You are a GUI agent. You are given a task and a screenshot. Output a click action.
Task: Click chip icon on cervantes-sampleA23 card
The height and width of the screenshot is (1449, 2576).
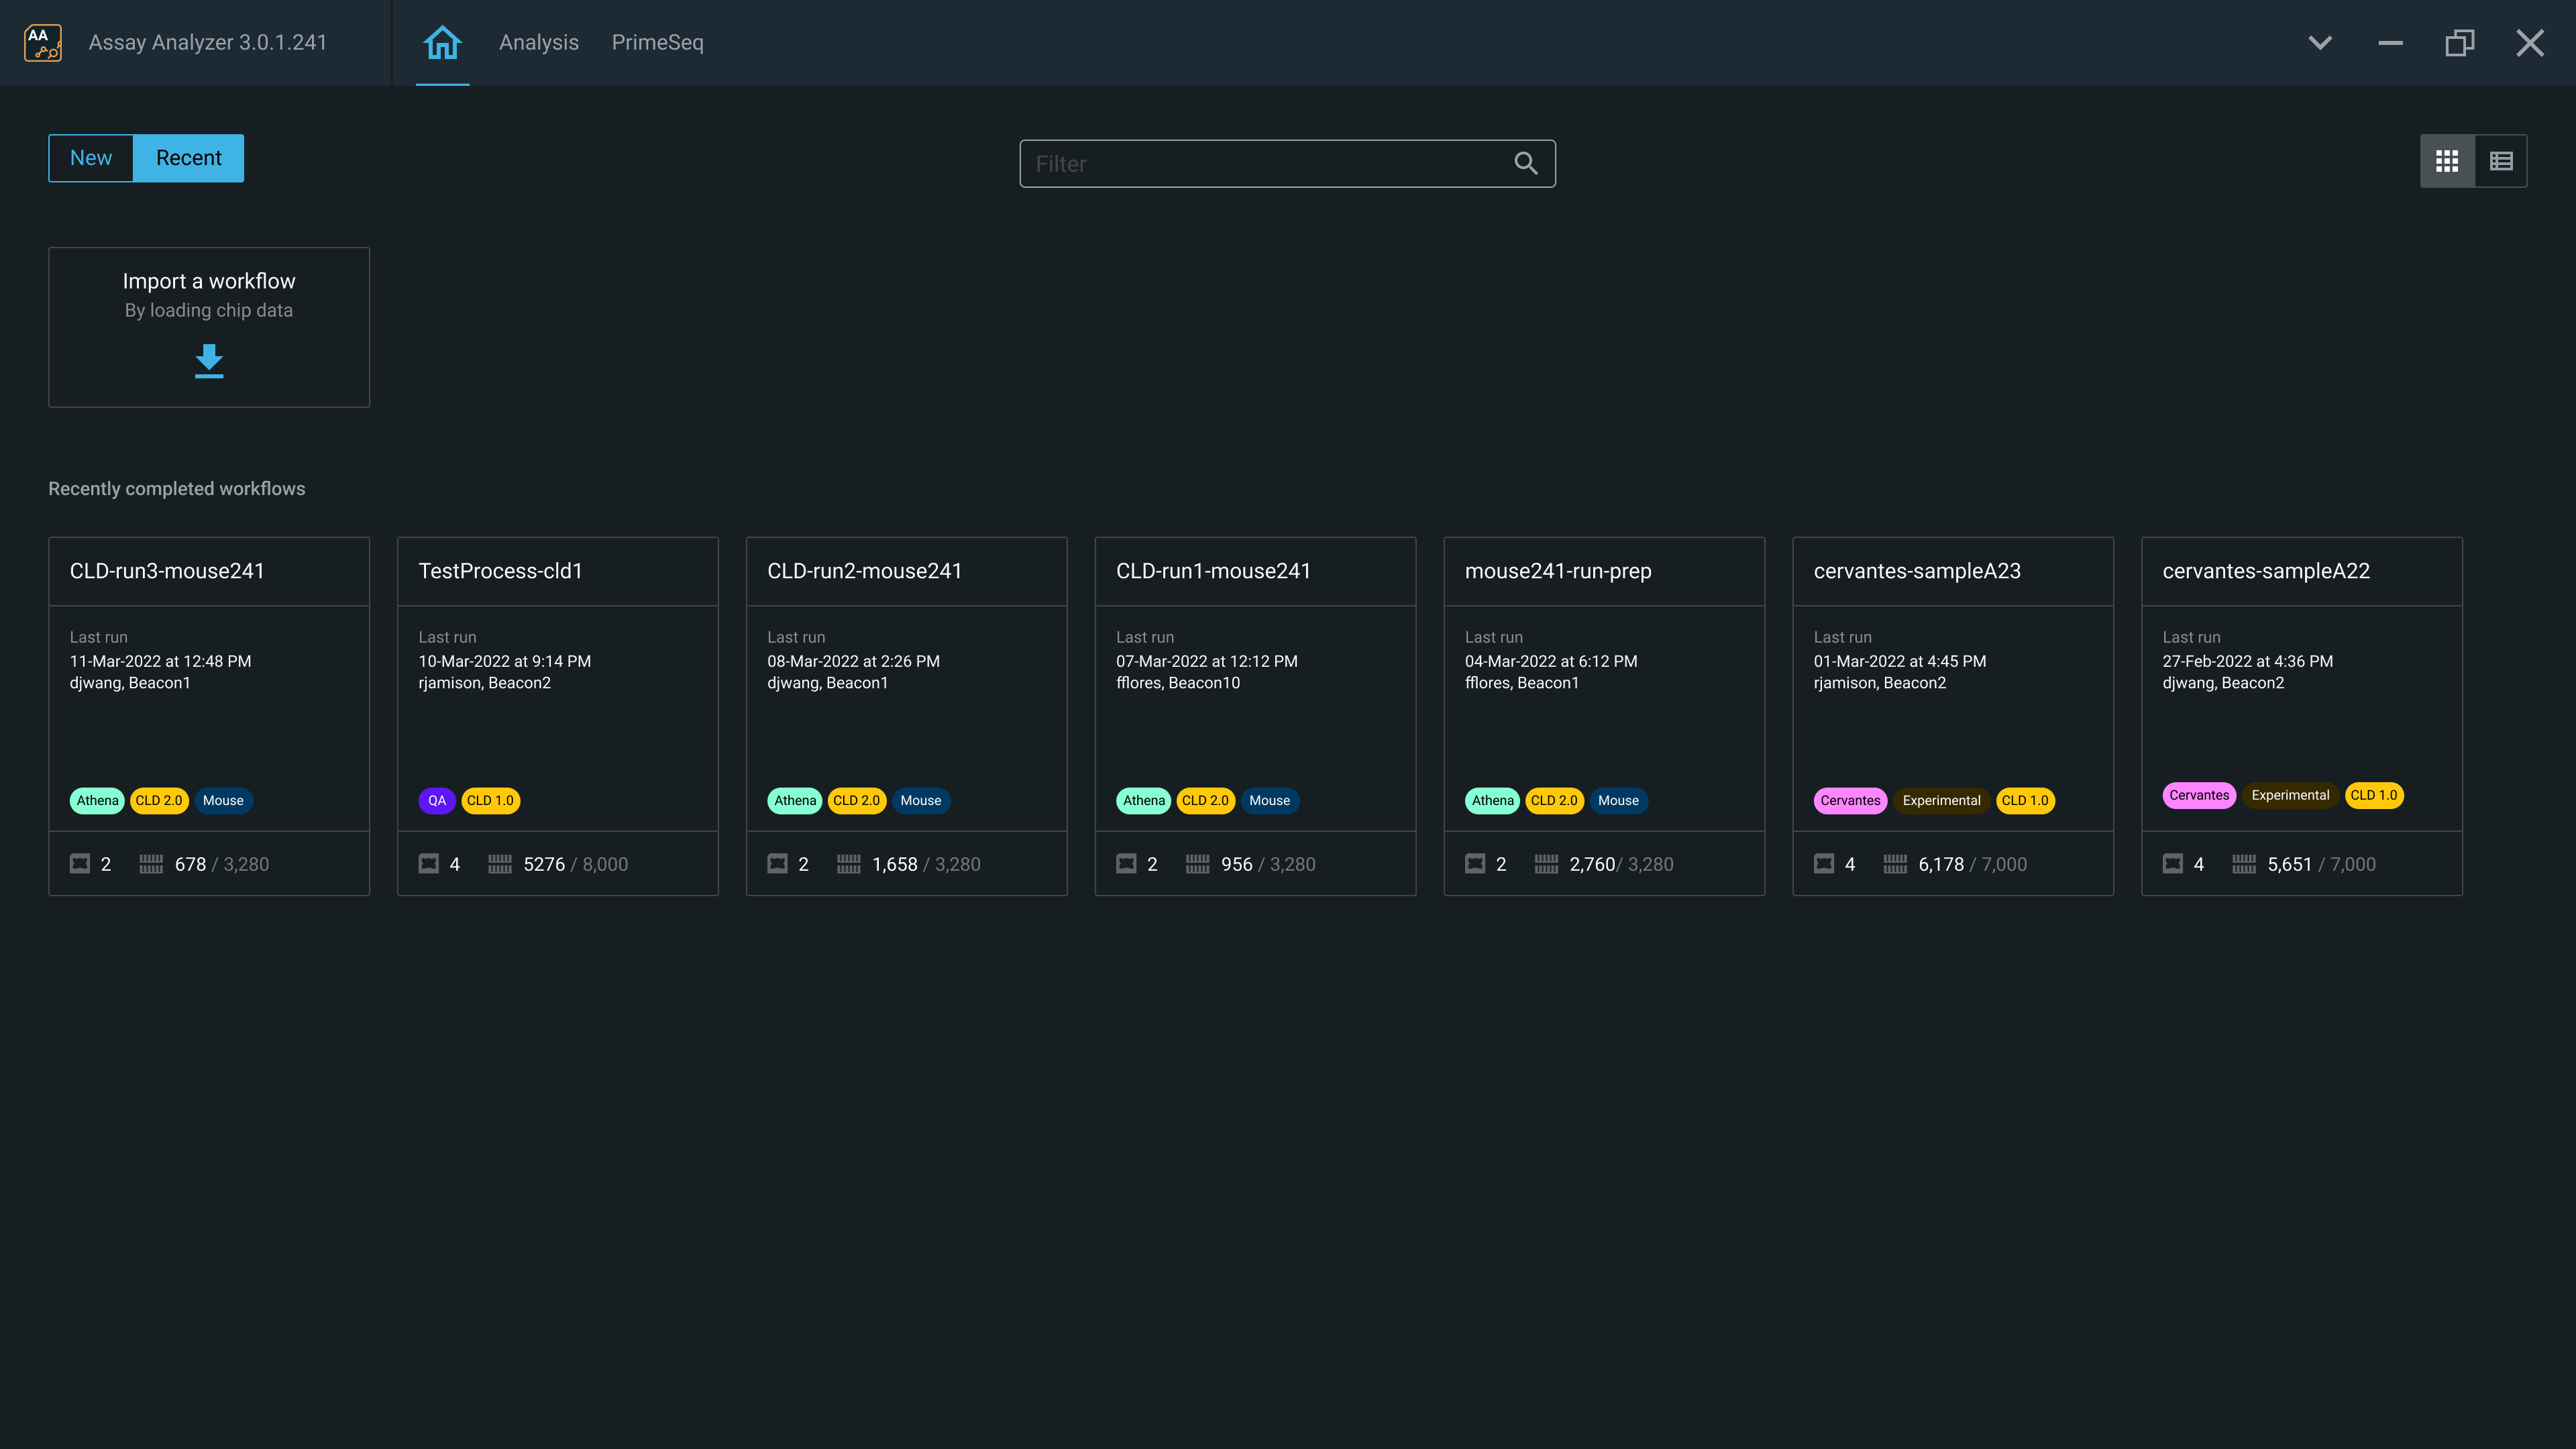click(1824, 863)
